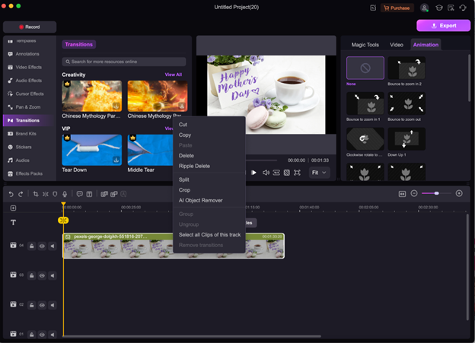
Task: Click the fit timeline to window icon
Action: (402, 194)
